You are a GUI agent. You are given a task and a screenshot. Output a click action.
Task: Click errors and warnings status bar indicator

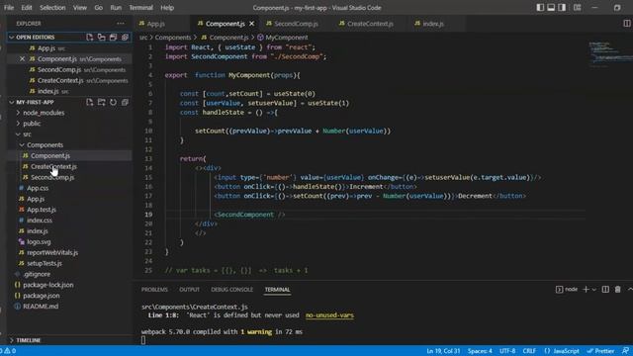pyautogui.click(x=8, y=351)
